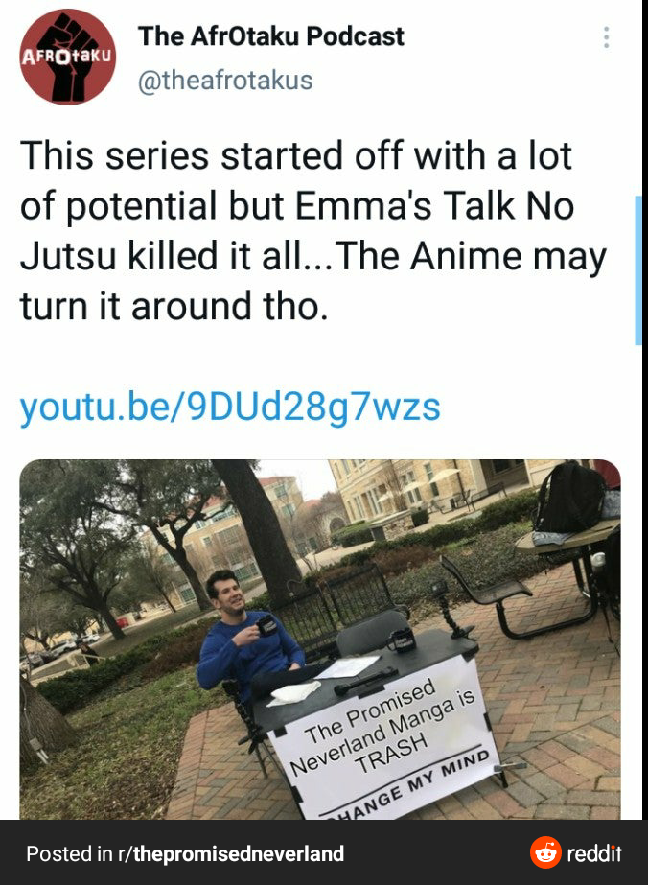Click the raised fist in the avatar
The image size is (648, 885).
71,57
